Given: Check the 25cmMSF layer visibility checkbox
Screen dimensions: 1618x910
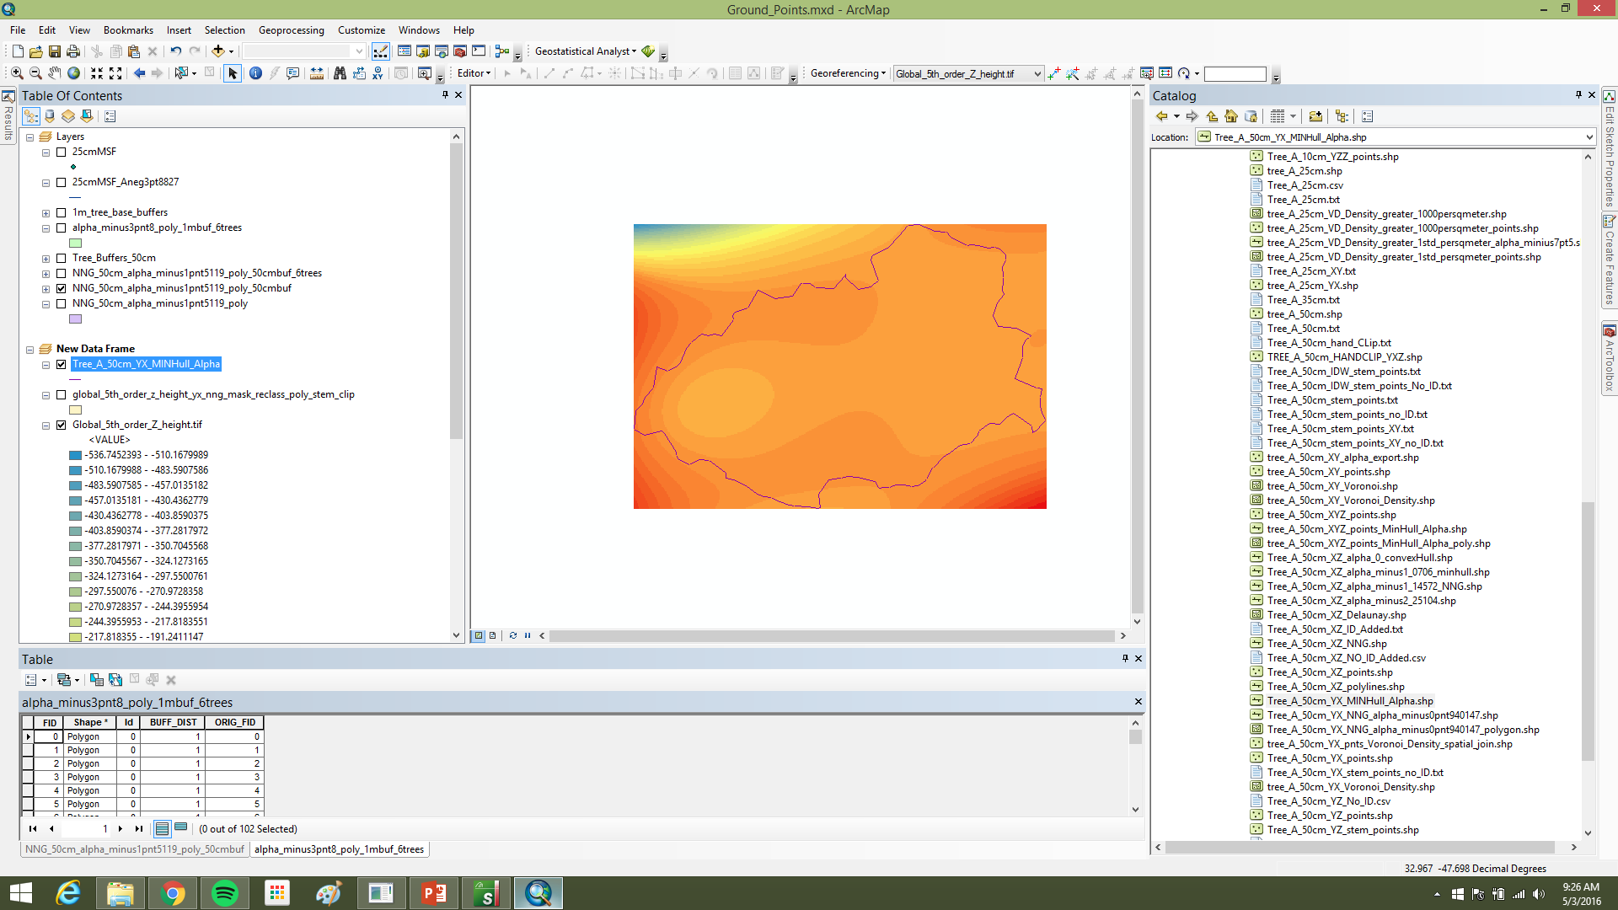Looking at the screenshot, I should pos(62,153).
